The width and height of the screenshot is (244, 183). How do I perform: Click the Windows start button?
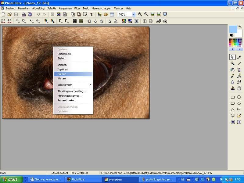[11, 179]
